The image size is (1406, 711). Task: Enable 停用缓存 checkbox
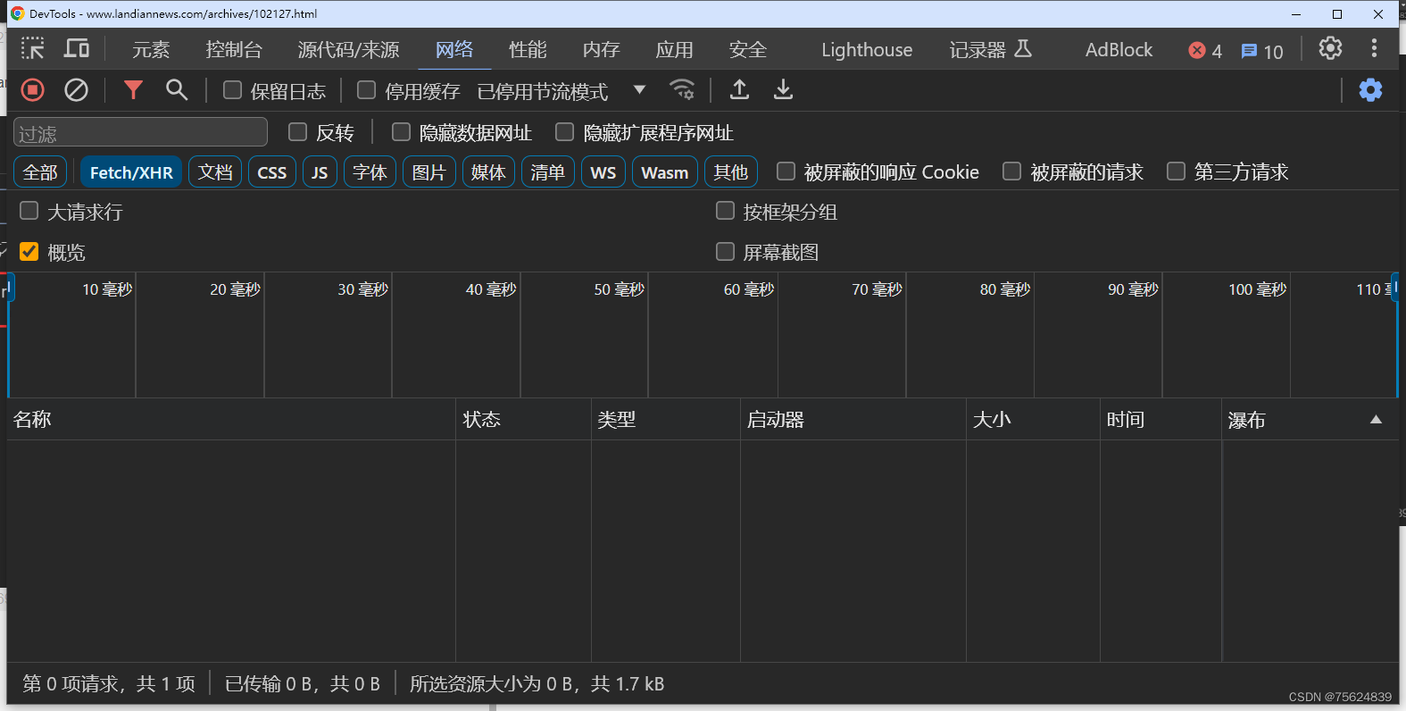[366, 90]
